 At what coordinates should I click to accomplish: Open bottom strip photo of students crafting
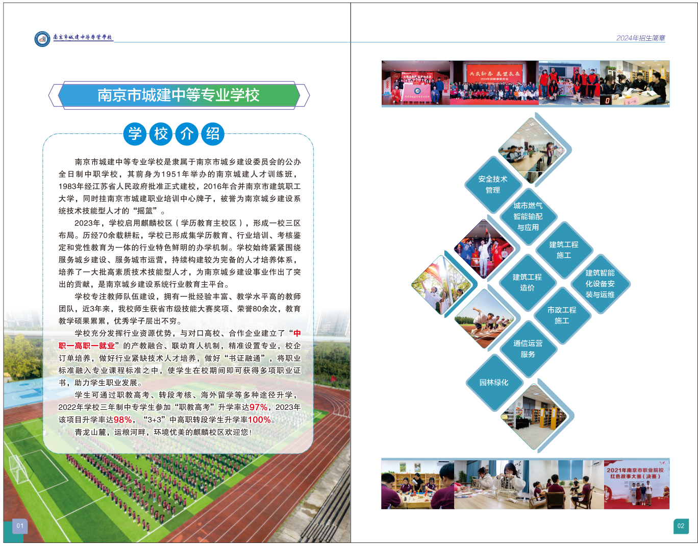pyautogui.click(x=417, y=484)
